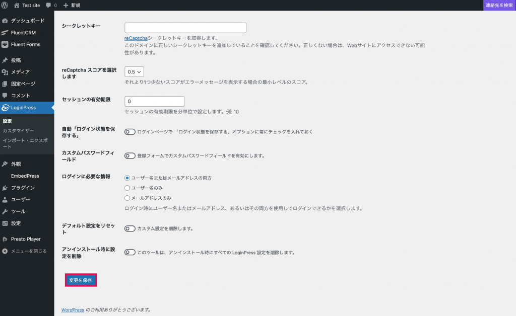This screenshot has width=516, height=316.
Task: Click the プラグイン plug icon
Action: 5,188
